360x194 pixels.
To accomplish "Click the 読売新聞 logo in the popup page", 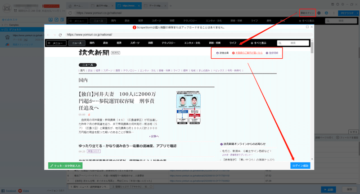I will click(94, 52).
